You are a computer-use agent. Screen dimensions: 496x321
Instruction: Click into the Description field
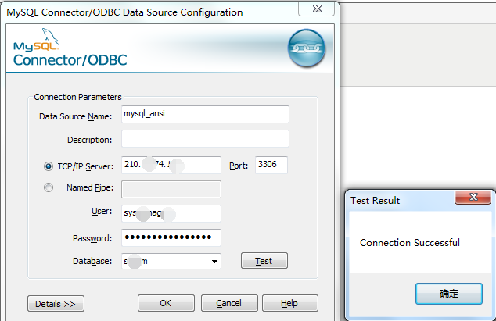click(x=205, y=138)
